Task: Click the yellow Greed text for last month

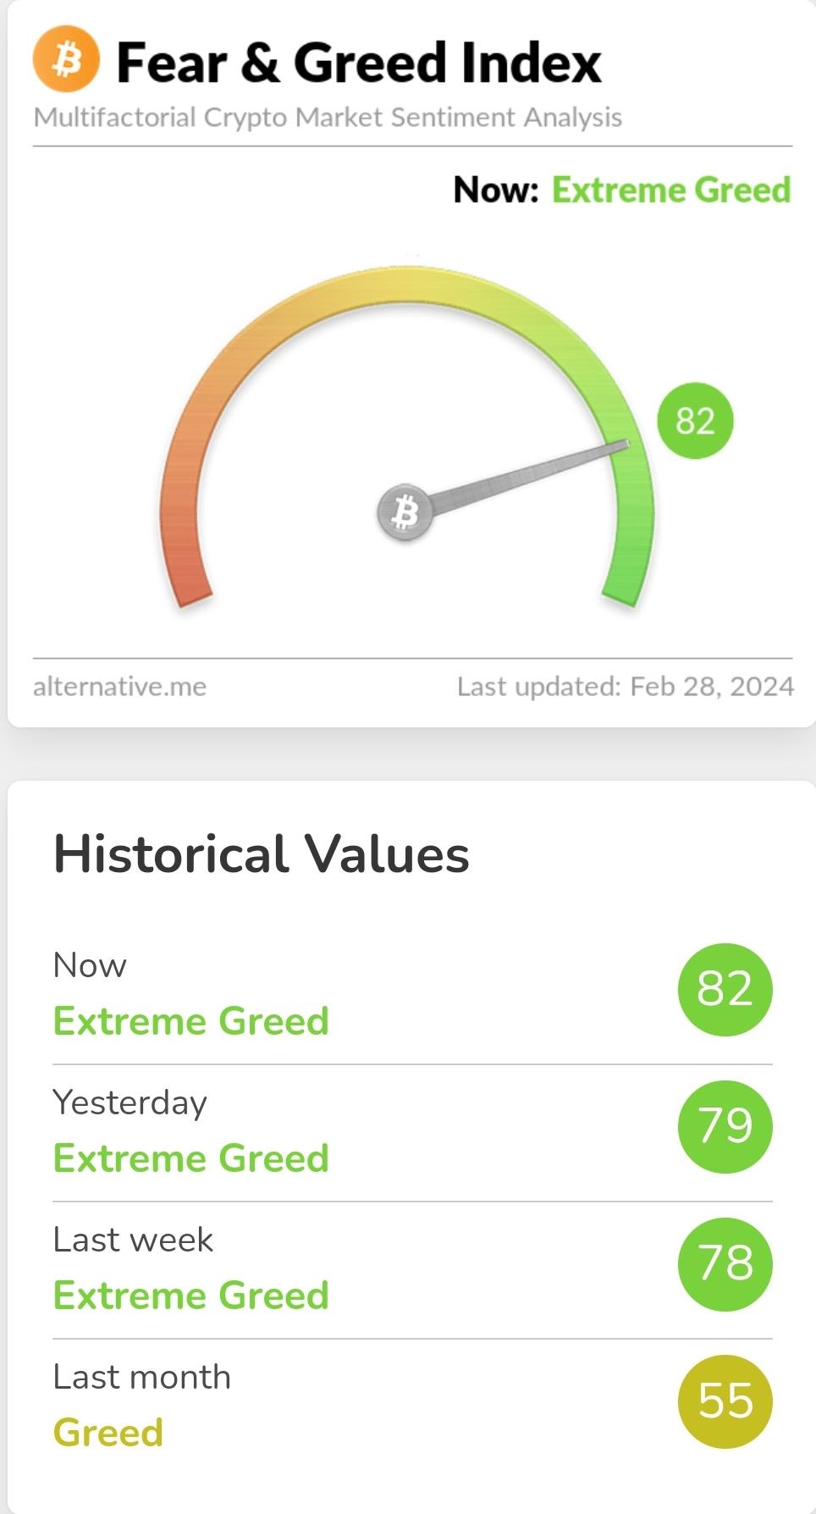Action: click(108, 1433)
